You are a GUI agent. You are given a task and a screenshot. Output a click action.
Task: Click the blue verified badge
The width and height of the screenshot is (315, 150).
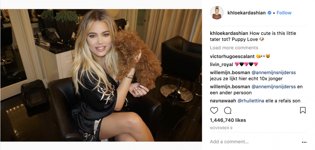point(269,13)
